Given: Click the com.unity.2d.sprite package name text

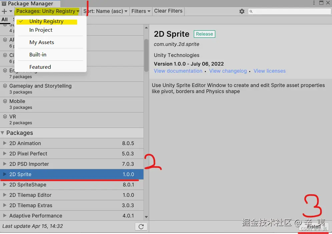Looking at the screenshot, I should (x=177, y=44).
